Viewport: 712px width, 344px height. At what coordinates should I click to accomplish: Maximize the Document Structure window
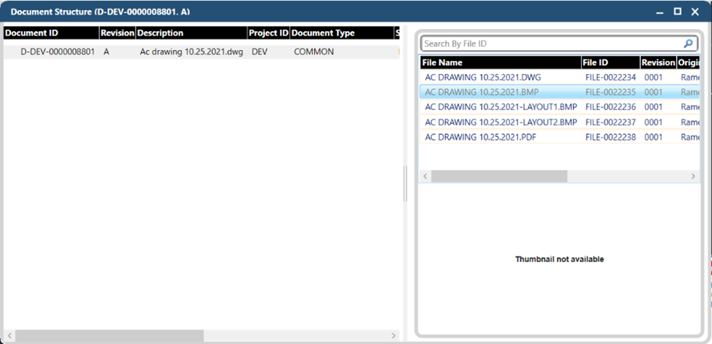tap(677, 12)
